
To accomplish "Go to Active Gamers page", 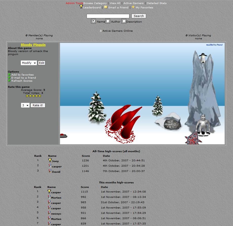I will point(133,3).
